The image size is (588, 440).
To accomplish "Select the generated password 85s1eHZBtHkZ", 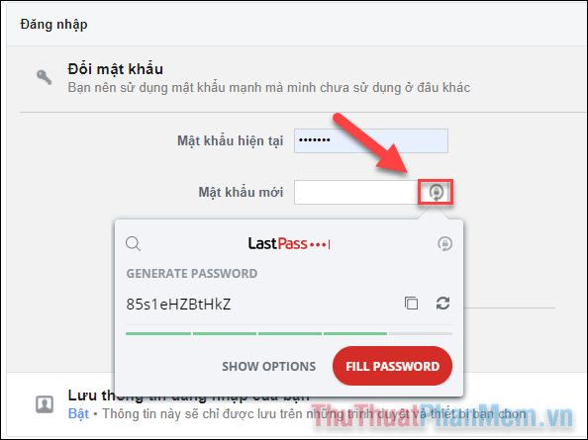I will pyautogui.click(x=178, y=305).
